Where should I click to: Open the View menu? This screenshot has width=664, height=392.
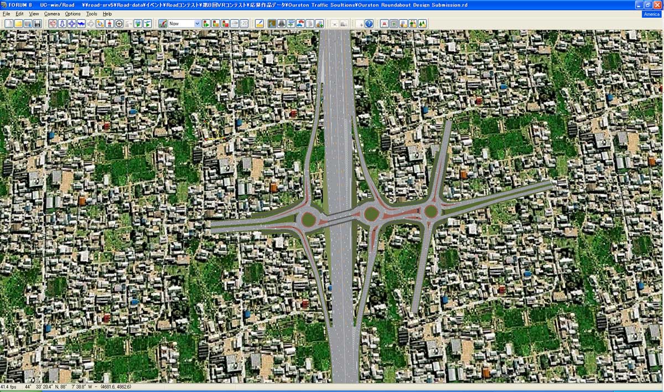[34, 13]
